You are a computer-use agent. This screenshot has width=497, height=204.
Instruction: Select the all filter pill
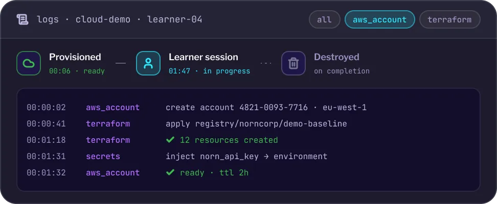point(325,19)
